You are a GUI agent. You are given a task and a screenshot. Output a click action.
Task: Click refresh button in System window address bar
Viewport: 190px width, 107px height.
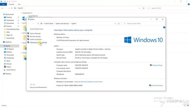click(x=119, y=23)
